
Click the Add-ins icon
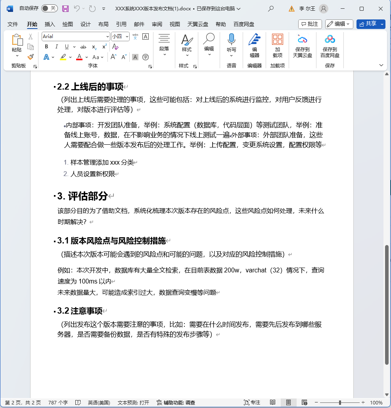(277, 46)
